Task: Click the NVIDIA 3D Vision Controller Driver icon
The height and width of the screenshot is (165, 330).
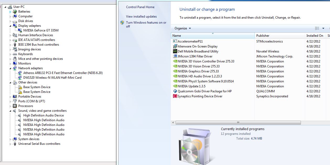Action: pos(175,61)
